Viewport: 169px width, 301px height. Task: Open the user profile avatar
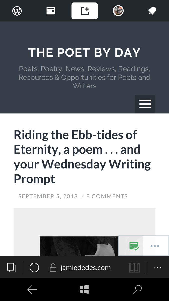[118, 11]
